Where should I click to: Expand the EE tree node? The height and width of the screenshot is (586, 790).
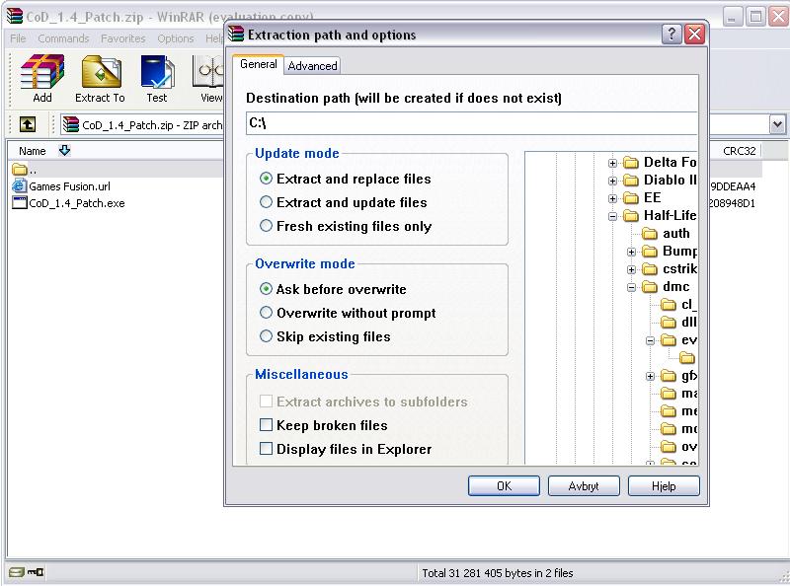[x=612, y=198]
